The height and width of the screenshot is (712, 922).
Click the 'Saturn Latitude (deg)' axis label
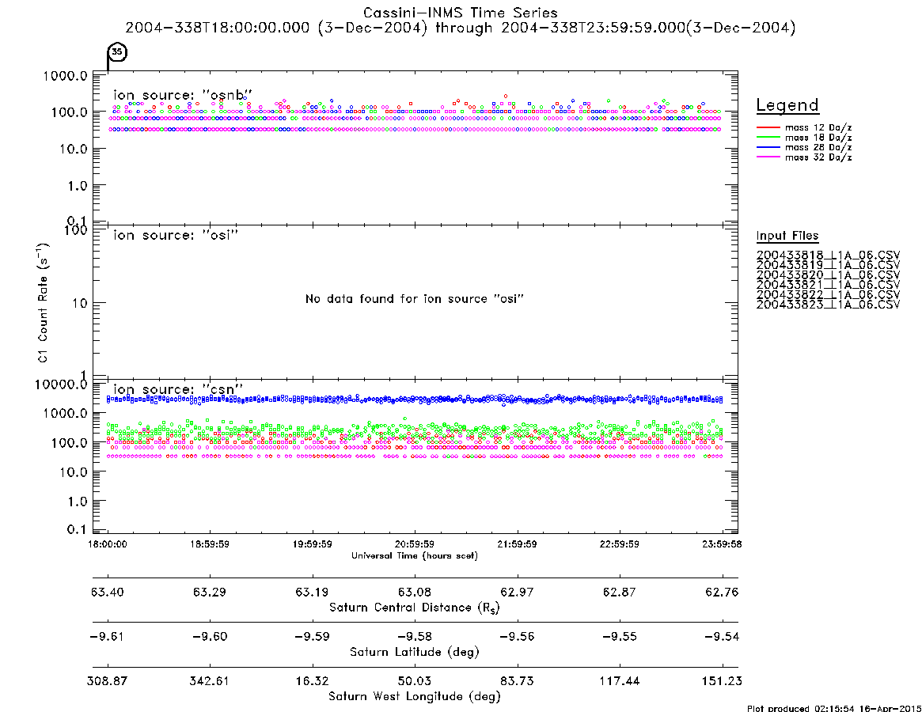tap(415, 652)
